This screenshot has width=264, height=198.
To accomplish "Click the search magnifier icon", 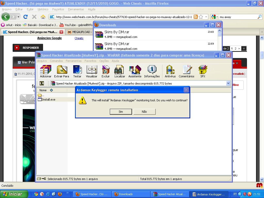I will pos(260,17).
